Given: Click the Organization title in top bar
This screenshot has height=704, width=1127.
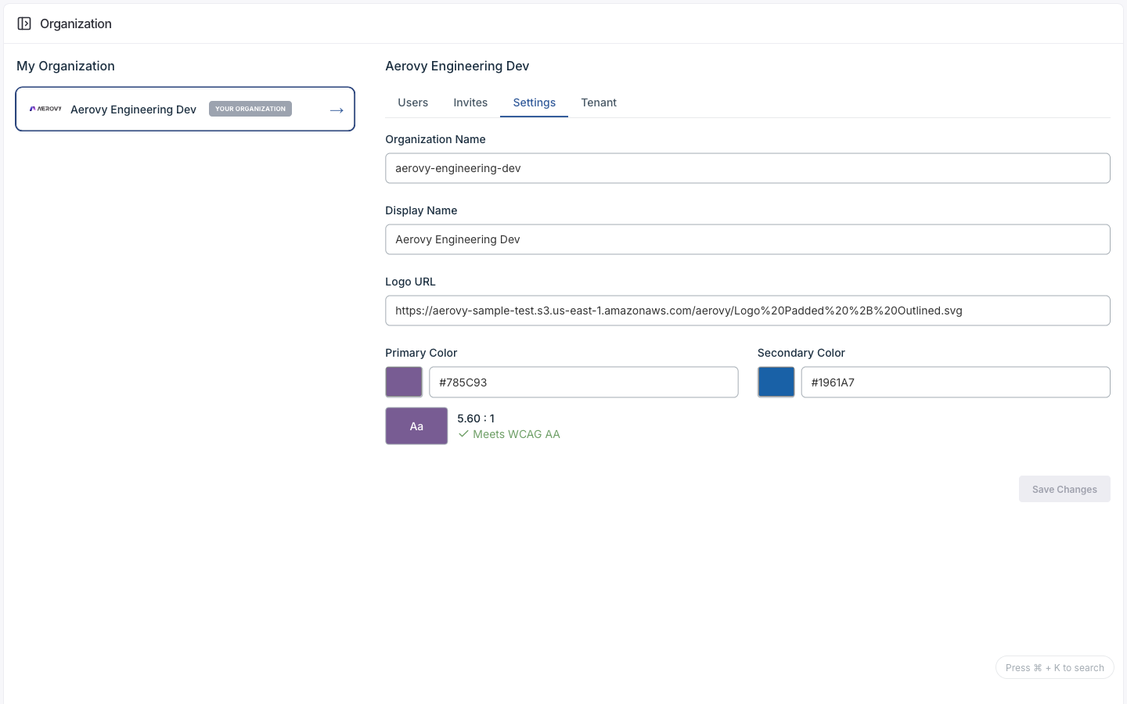Looking at the screenshot, I should click(76, 23).
